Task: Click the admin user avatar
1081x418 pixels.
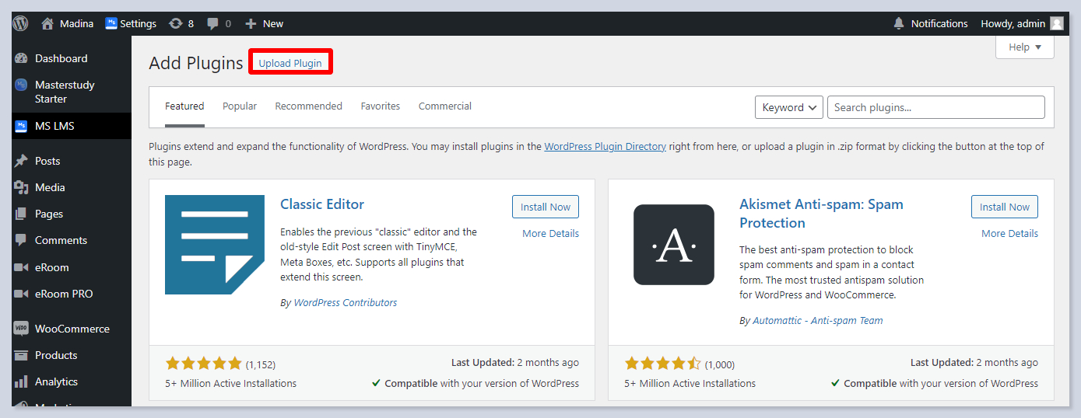Action: (1056, 23)
